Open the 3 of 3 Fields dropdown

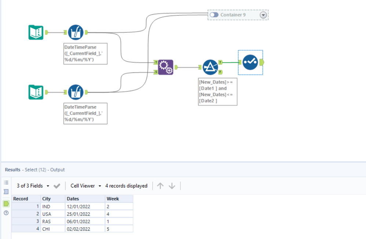33,186
